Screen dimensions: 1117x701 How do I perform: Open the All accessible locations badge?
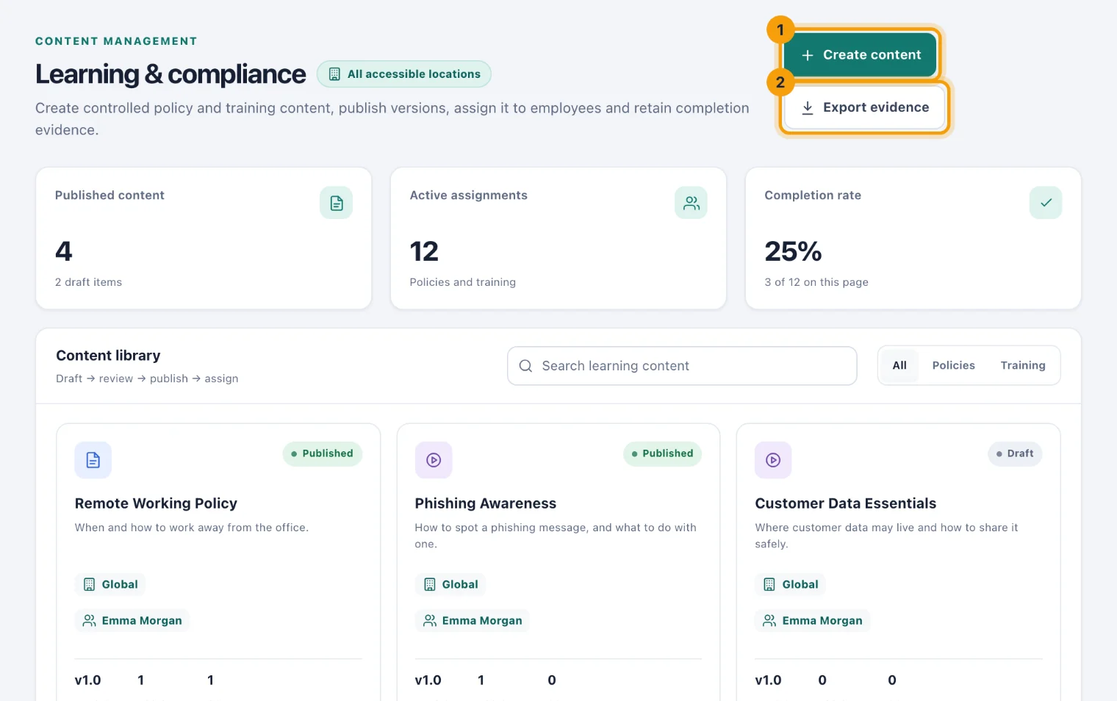[404, 74]
